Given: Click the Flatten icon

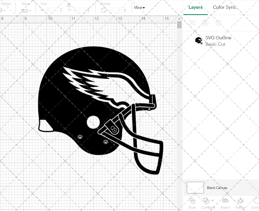Looking at the screenshot, I should coord(241,201).
